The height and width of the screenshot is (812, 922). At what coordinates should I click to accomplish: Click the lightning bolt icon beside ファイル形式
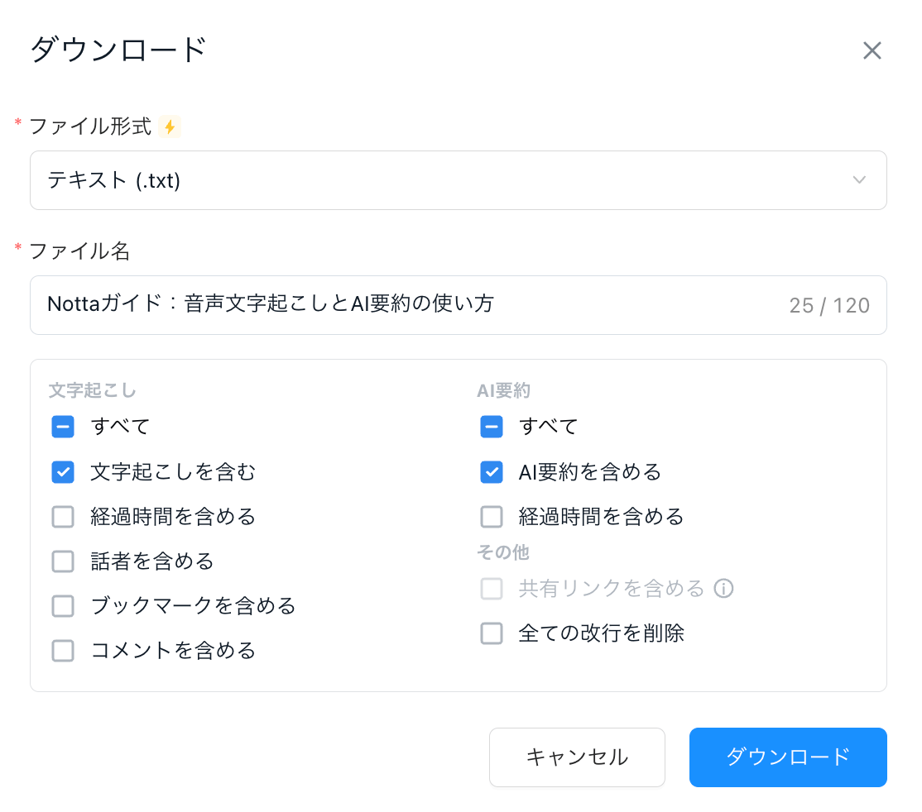(x=170, y=127)
